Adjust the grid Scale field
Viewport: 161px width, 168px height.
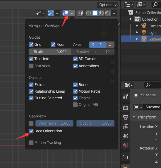[x=50, y=52]
